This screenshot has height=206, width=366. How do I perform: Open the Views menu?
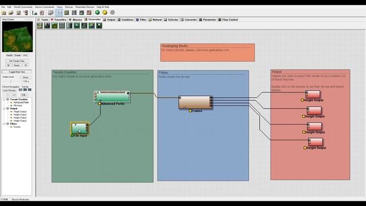(x=59, y=7)
